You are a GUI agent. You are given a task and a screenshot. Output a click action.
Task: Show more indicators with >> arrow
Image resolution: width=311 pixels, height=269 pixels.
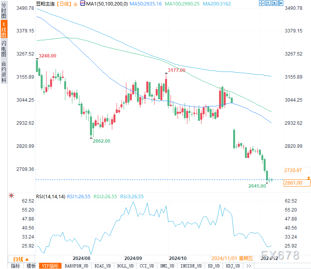pos(249,266)
